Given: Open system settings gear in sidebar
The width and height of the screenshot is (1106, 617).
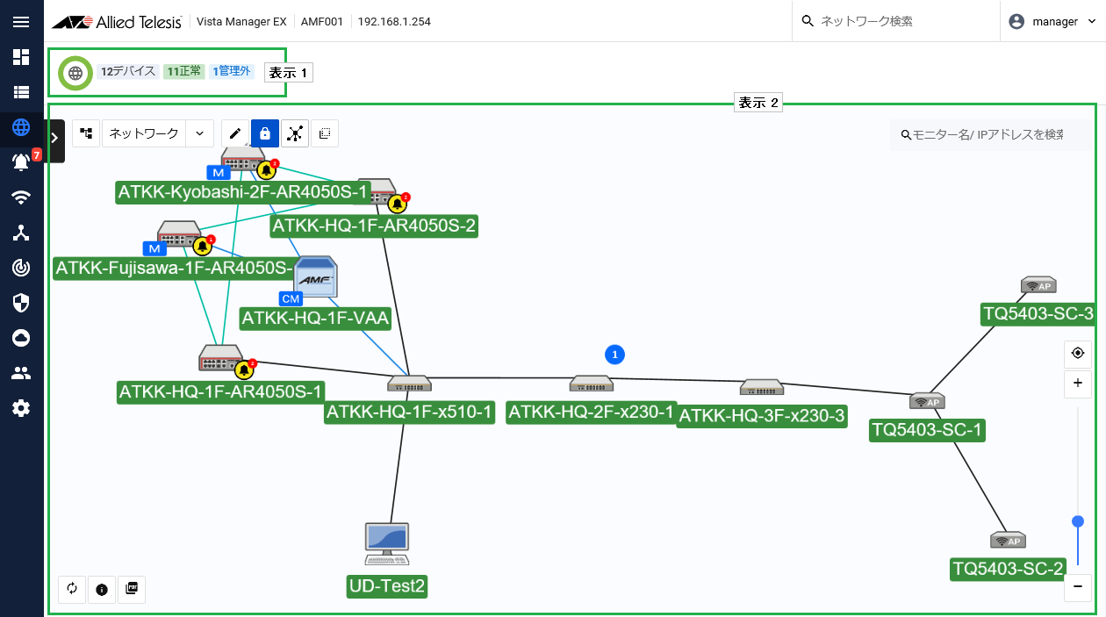Looking at the screenshot, I should 22,408.
